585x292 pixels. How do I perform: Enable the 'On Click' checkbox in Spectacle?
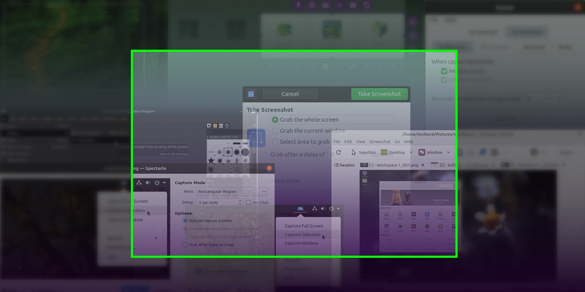[248, 202]
